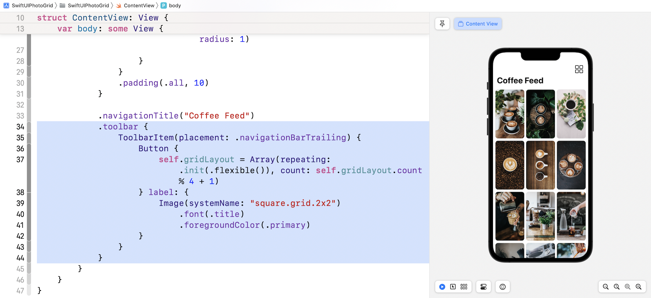
Task: Switch to Selectable preview mode
Action: point(453,287)
